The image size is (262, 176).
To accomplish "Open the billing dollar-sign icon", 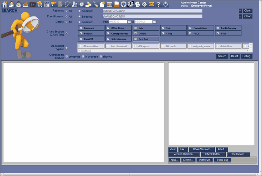I will point(109,4).
